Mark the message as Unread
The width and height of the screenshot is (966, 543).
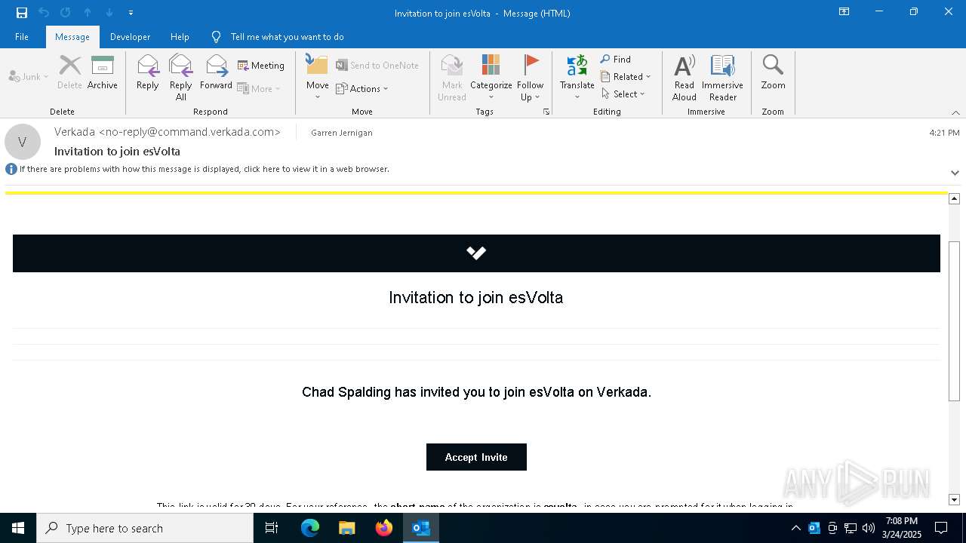coord(452,78)
